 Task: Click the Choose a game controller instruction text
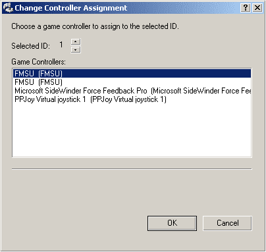tap(95, 26)
